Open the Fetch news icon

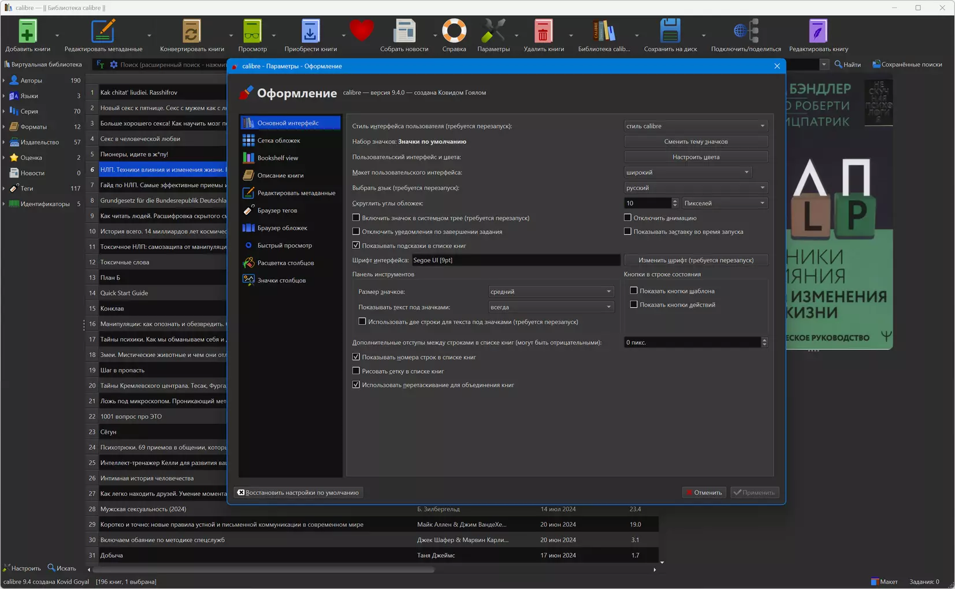click(x=404, y=32)
